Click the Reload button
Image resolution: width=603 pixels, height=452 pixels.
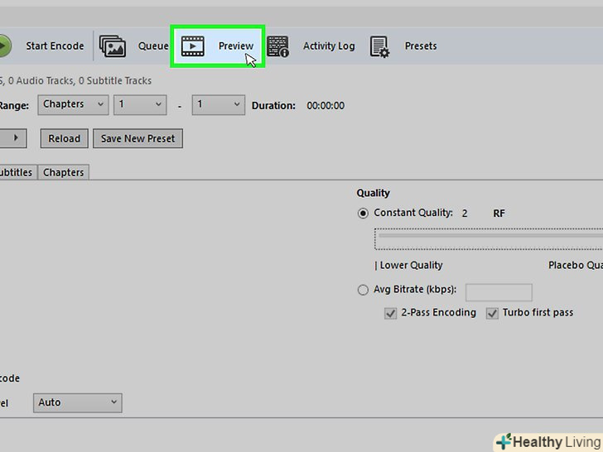[65, 138]
